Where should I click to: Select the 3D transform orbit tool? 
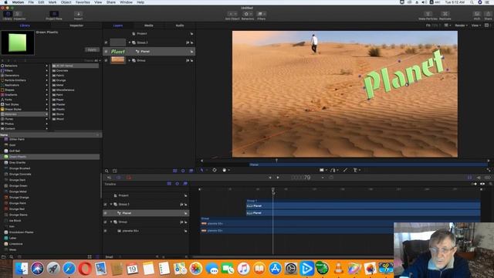215,170
